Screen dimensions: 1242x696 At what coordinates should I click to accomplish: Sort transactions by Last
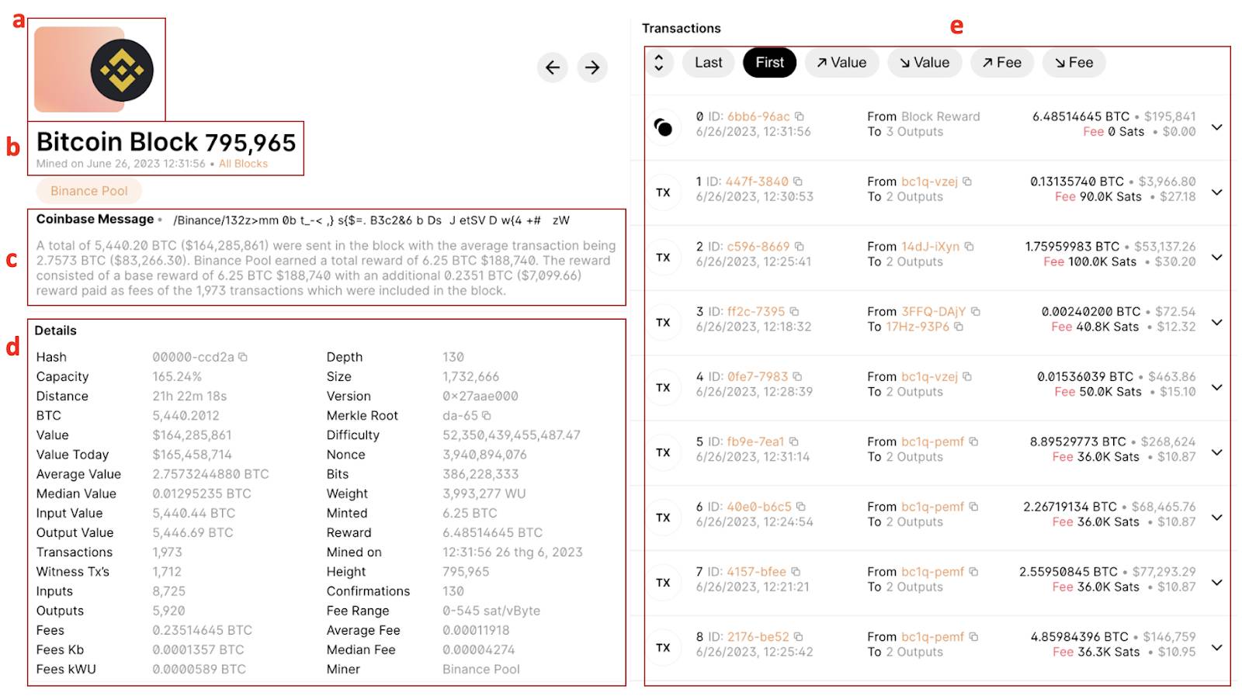coord(708,63)
